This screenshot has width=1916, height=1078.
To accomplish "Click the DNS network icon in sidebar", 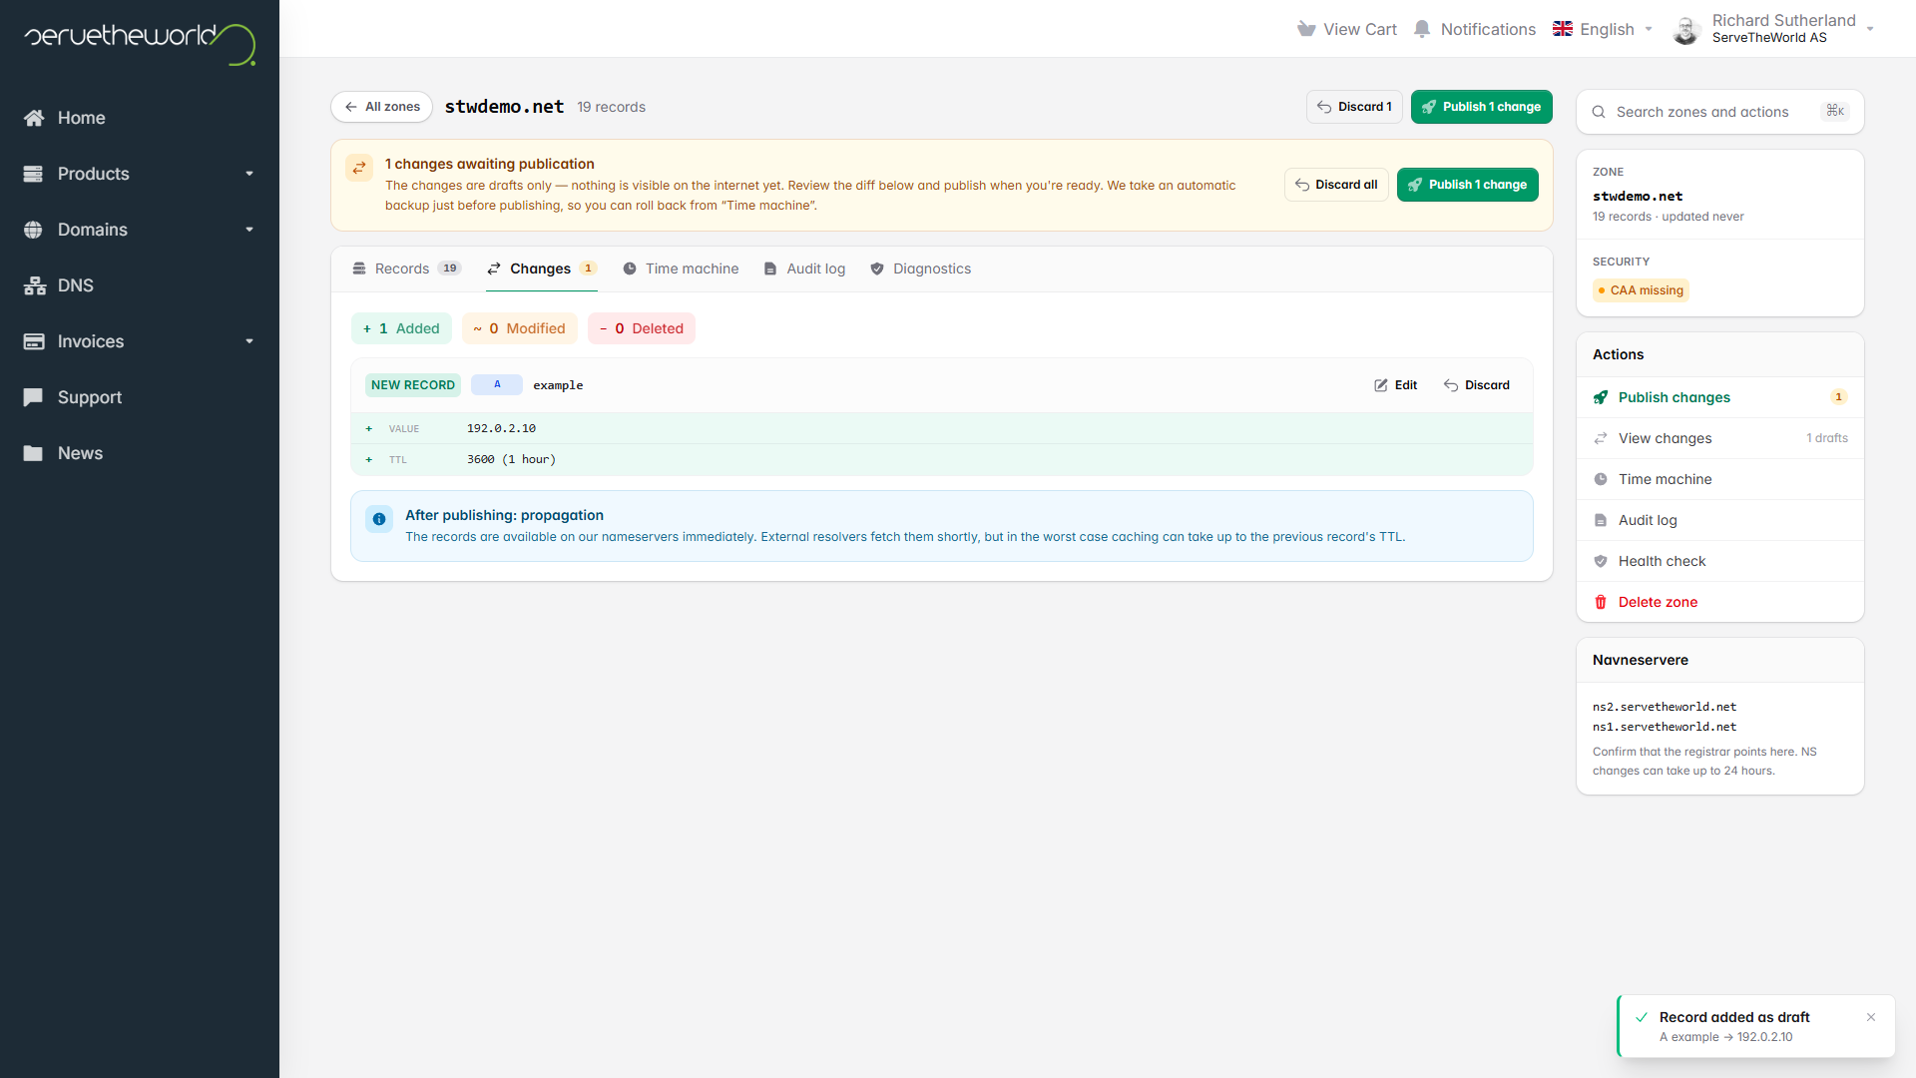I will (35, 285).
